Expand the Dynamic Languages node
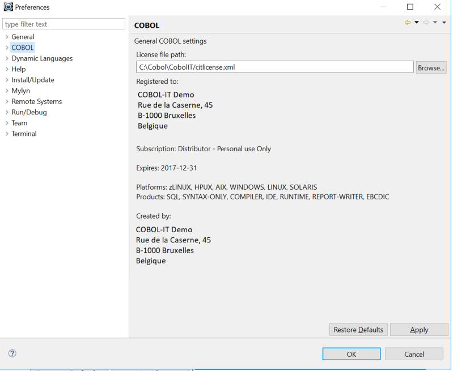 [x=7, y=58]
